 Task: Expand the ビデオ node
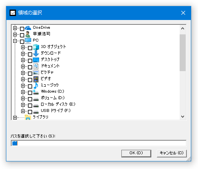23,79
